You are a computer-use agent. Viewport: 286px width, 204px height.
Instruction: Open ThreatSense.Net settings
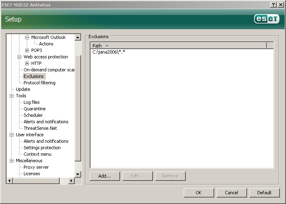click(40, 128)
